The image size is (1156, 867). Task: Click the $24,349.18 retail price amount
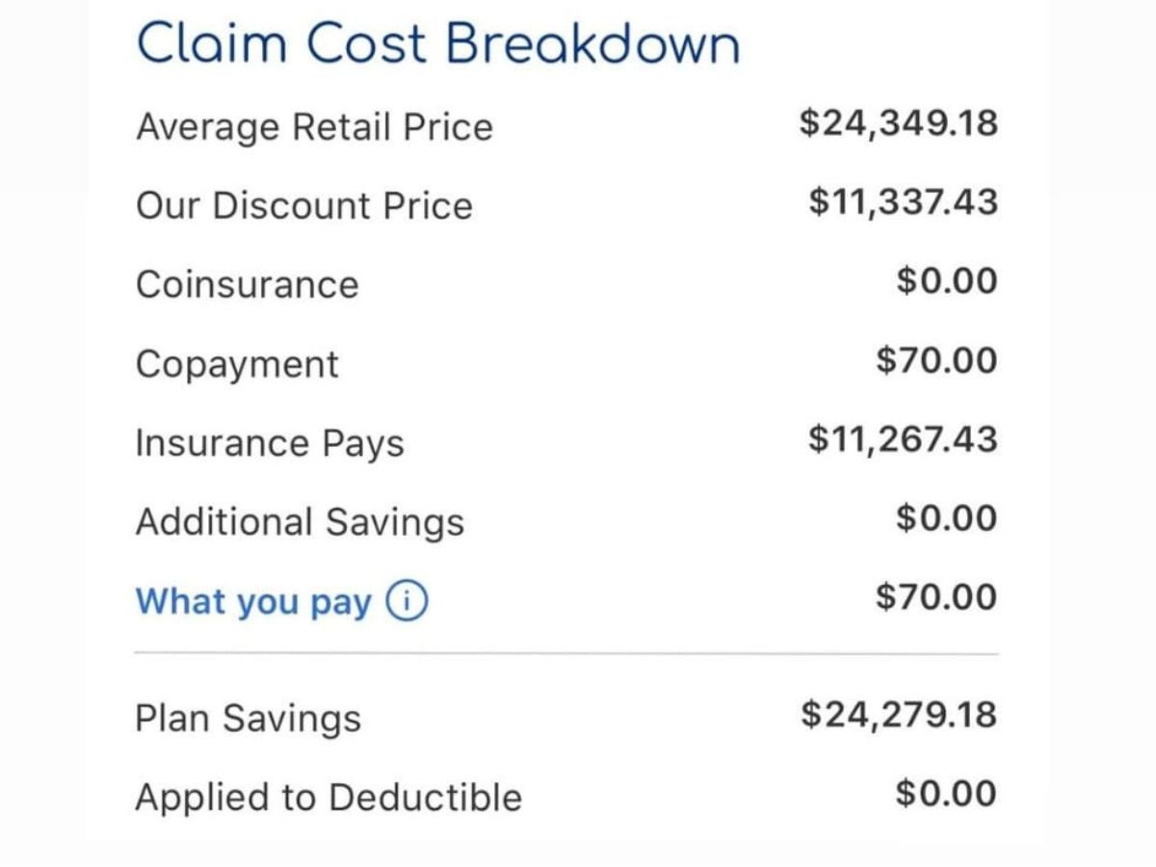(x=898, y=123)
